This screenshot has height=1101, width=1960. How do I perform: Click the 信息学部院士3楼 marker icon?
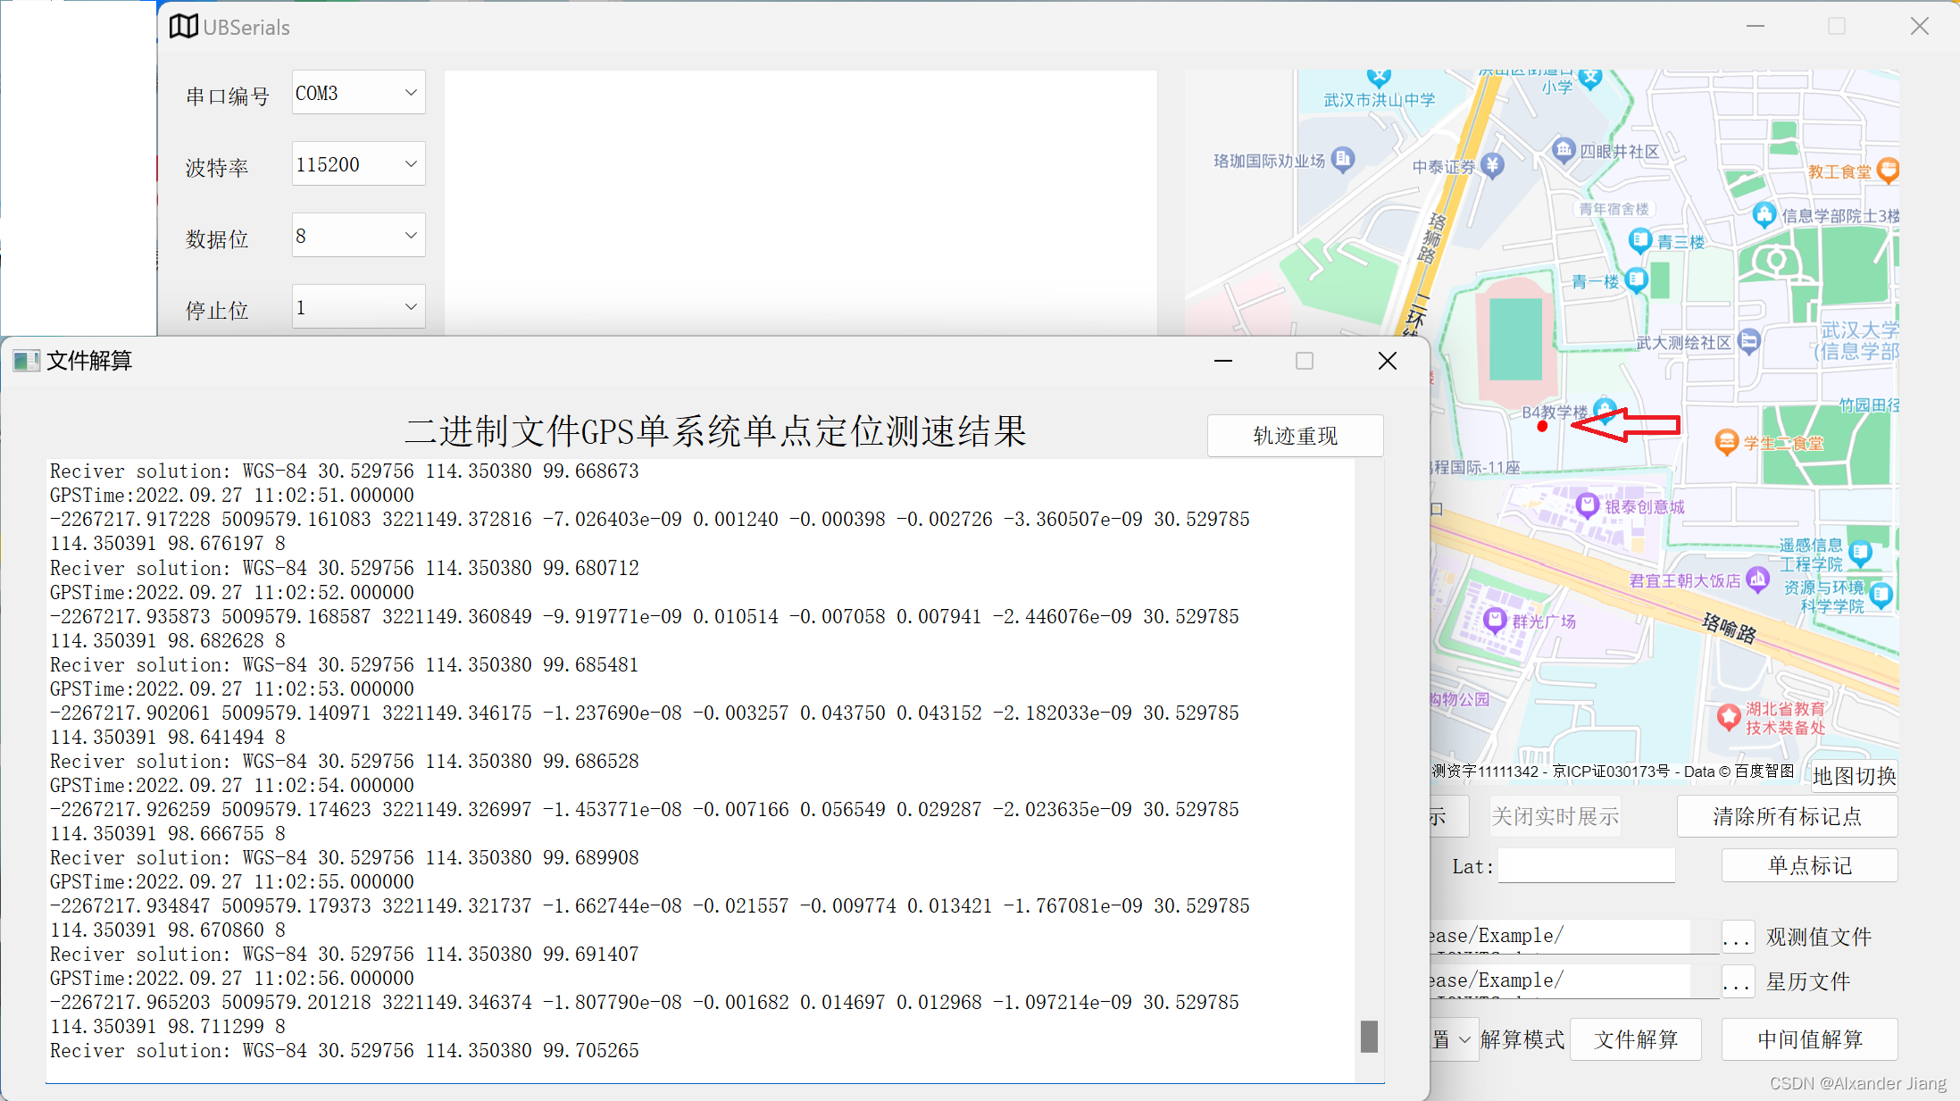click(1764, 214)
